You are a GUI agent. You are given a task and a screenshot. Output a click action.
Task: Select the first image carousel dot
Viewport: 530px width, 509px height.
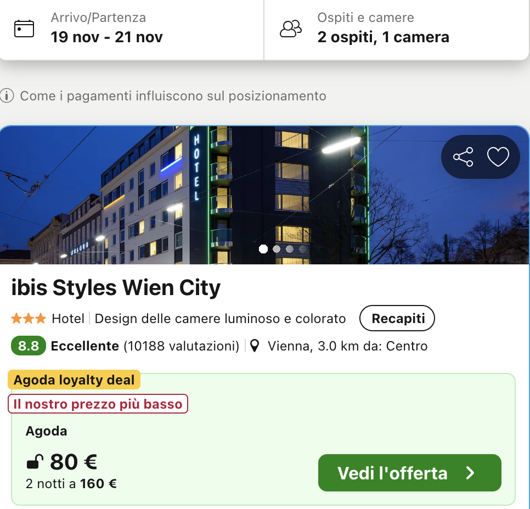263,249
